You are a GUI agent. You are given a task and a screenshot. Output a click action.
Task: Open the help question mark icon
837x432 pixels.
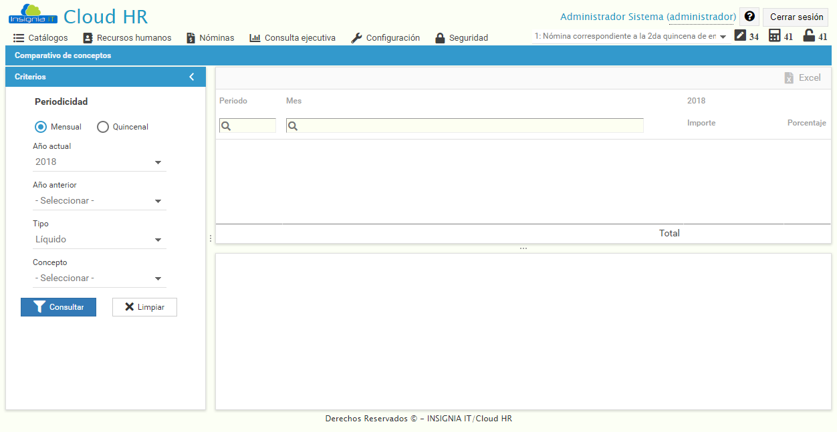(749, 16)
